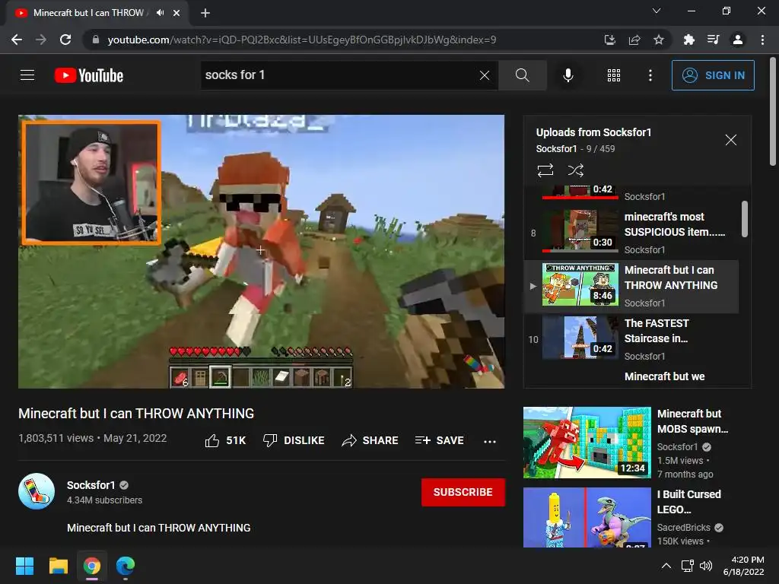Go forward in browser history
This screenshot has width=779, height=584.
click(x=41, y=40)
